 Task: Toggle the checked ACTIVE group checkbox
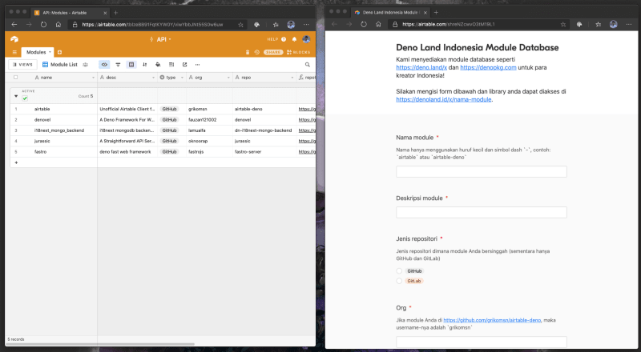(x=25, y=98)
